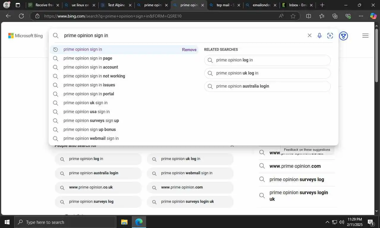Open volume control in system tray
The image size is (380, 228).
point(341,222)
